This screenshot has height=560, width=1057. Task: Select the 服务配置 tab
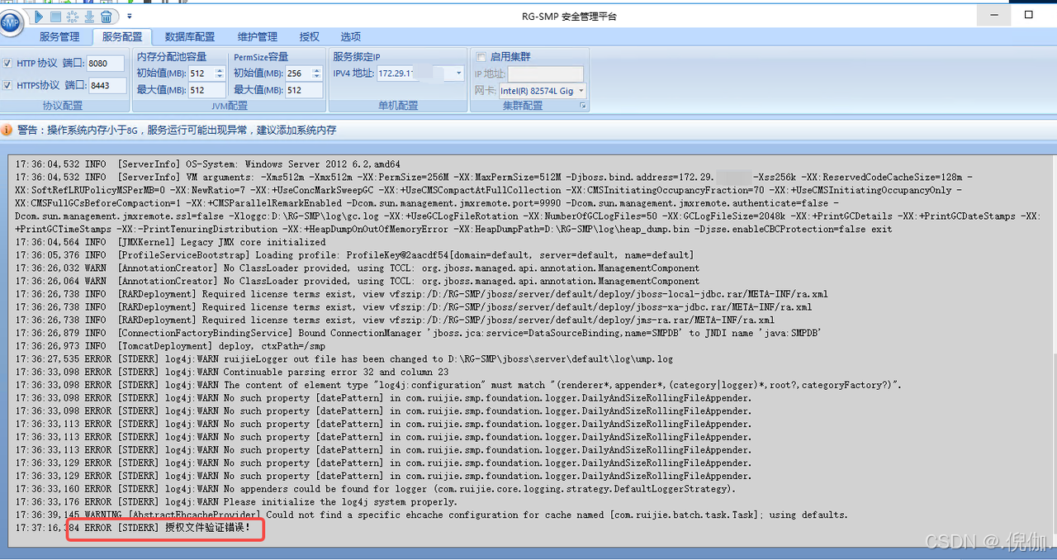point(122,37)
